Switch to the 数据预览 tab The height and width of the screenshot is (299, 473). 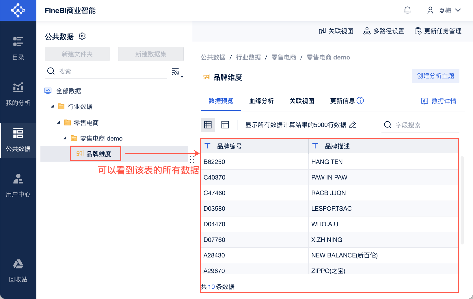(221, 101)
